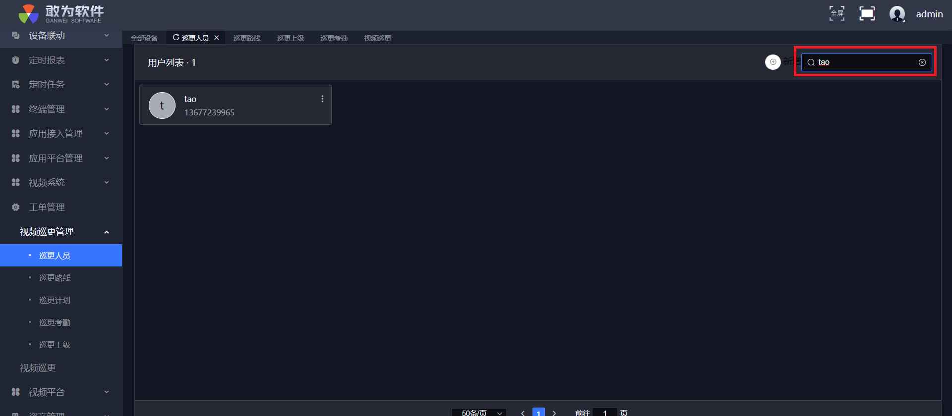The height and width of the screenshot is (416, 952).
Task: Expand 终端管理 with its chevron
Action: (x=107, y=109)
